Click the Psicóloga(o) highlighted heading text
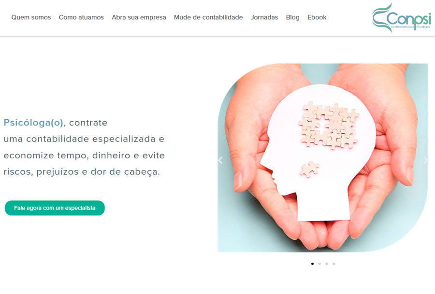 point(34,123)
